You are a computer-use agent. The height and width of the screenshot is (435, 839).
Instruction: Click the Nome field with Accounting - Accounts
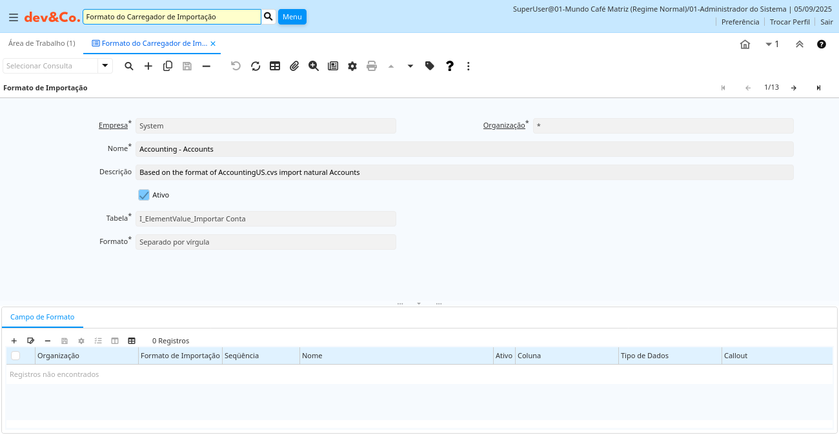tap(464, 149)
